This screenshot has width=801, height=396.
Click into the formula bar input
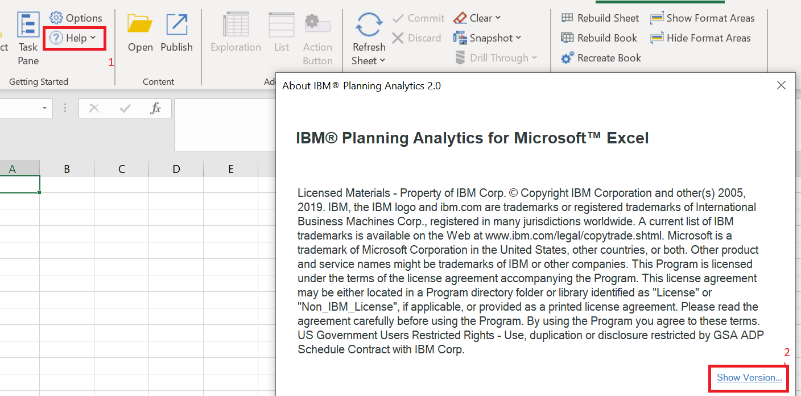(x=225, y=125)
